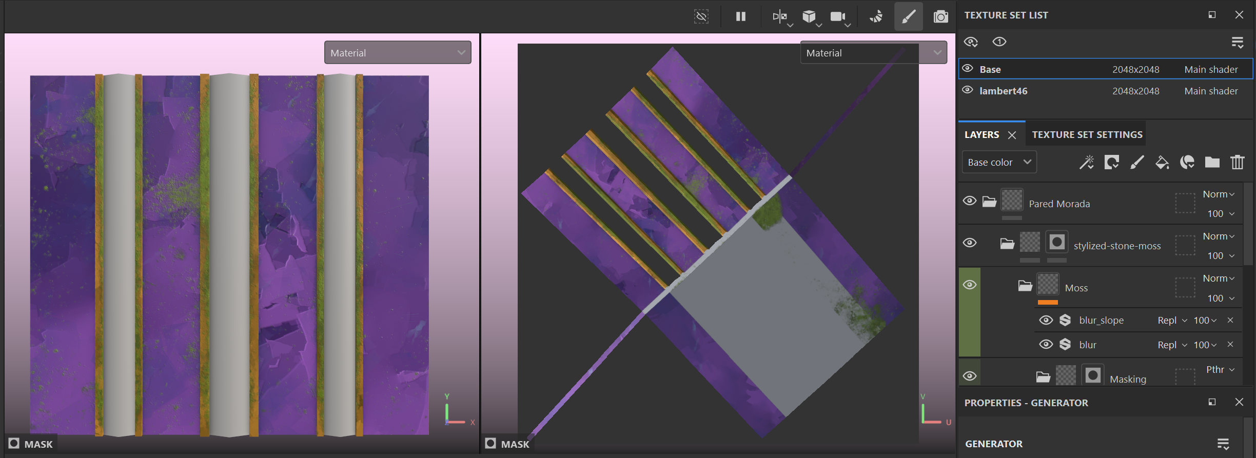Delete the selected layer with trash icon

coord(1237,163)
